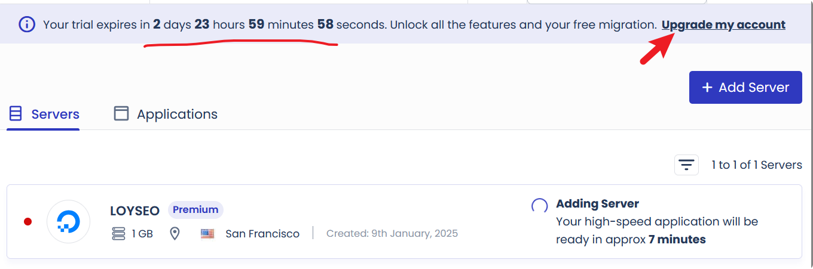This screenshot has height=269, width=813.
Task: Switch to the Servers tab
Action: tap(44, 114)
